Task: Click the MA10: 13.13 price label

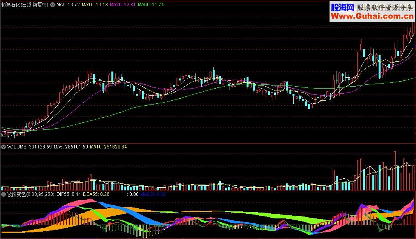Action: (x=95, y=5)
